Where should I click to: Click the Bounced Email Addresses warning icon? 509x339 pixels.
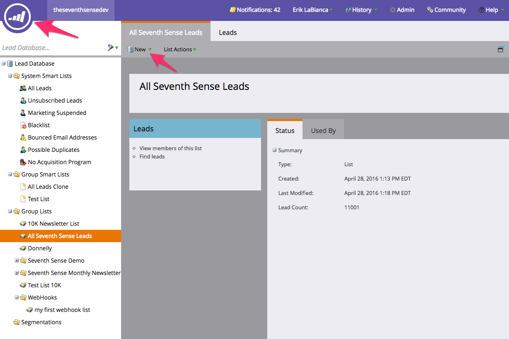point(23,137)
